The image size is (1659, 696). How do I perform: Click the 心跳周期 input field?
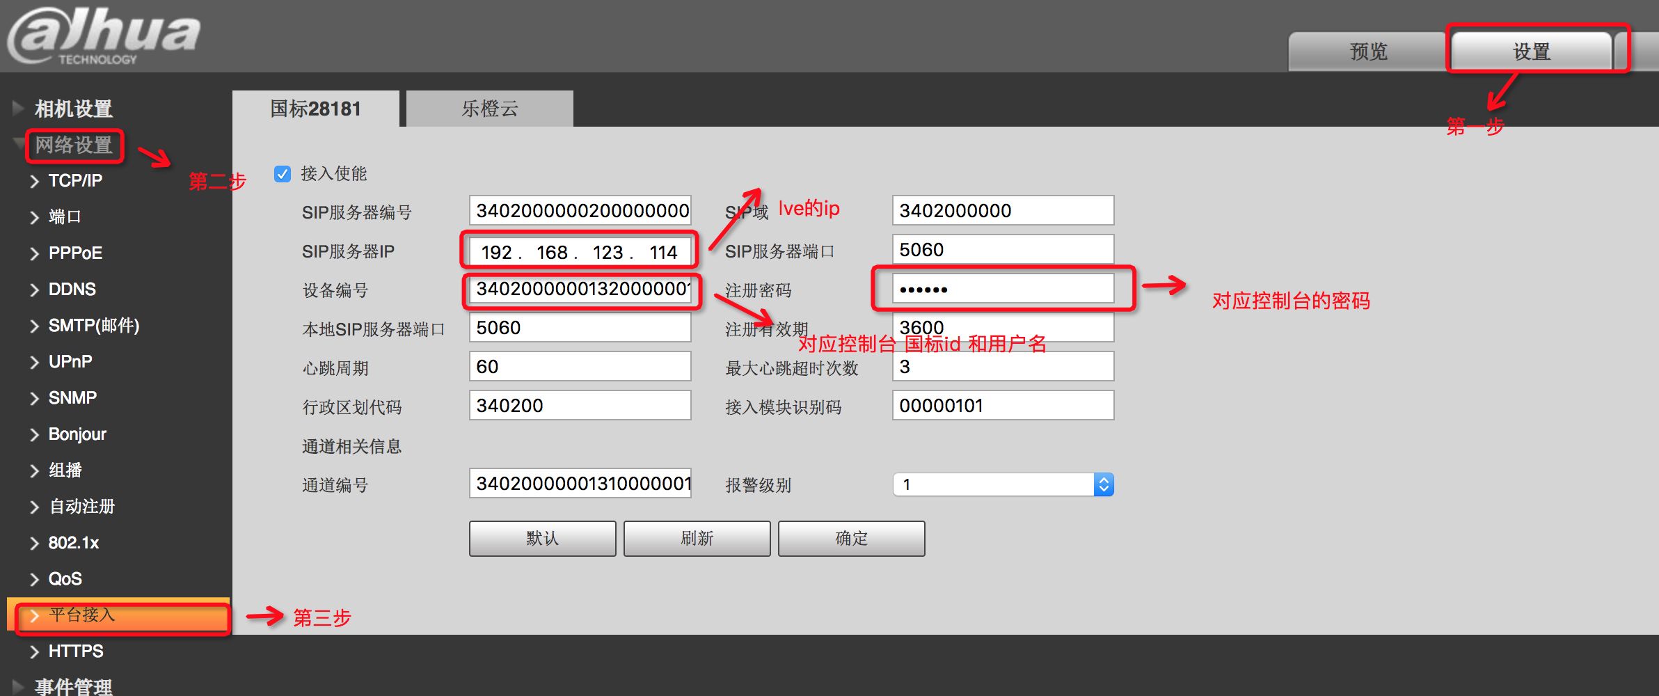580,367
